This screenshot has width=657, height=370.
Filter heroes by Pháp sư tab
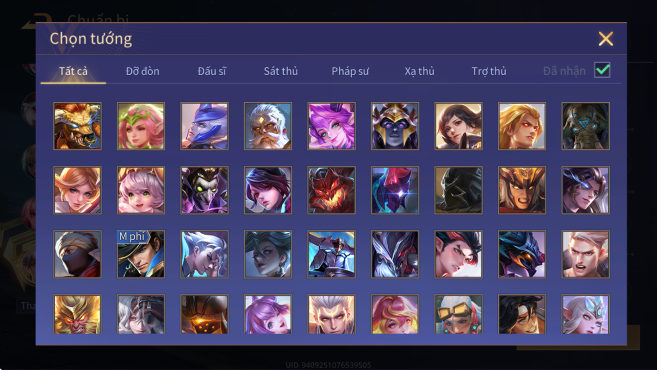pyautogui.click(x=350, y=71)
